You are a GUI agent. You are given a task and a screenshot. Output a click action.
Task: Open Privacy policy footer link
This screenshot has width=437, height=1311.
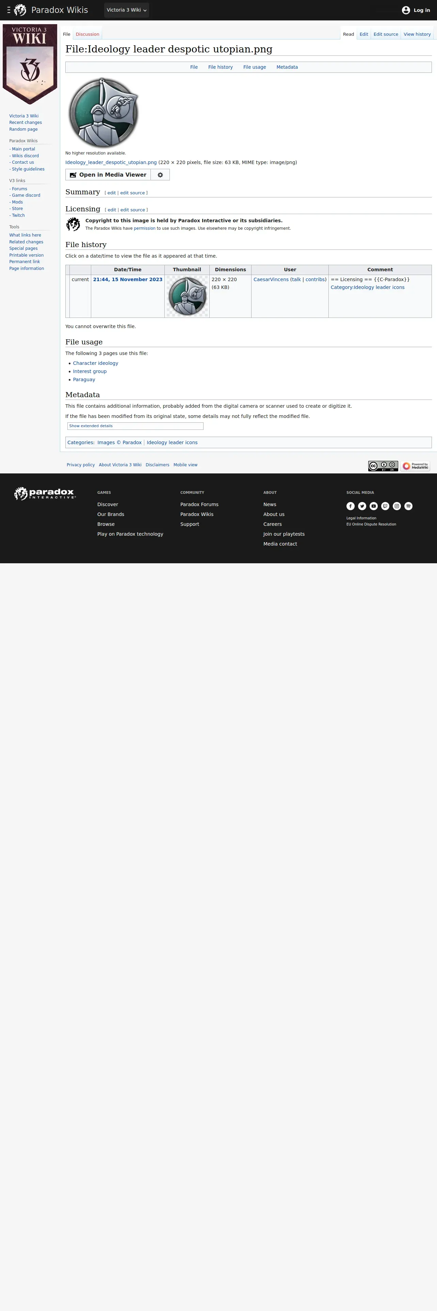point(80,465)
